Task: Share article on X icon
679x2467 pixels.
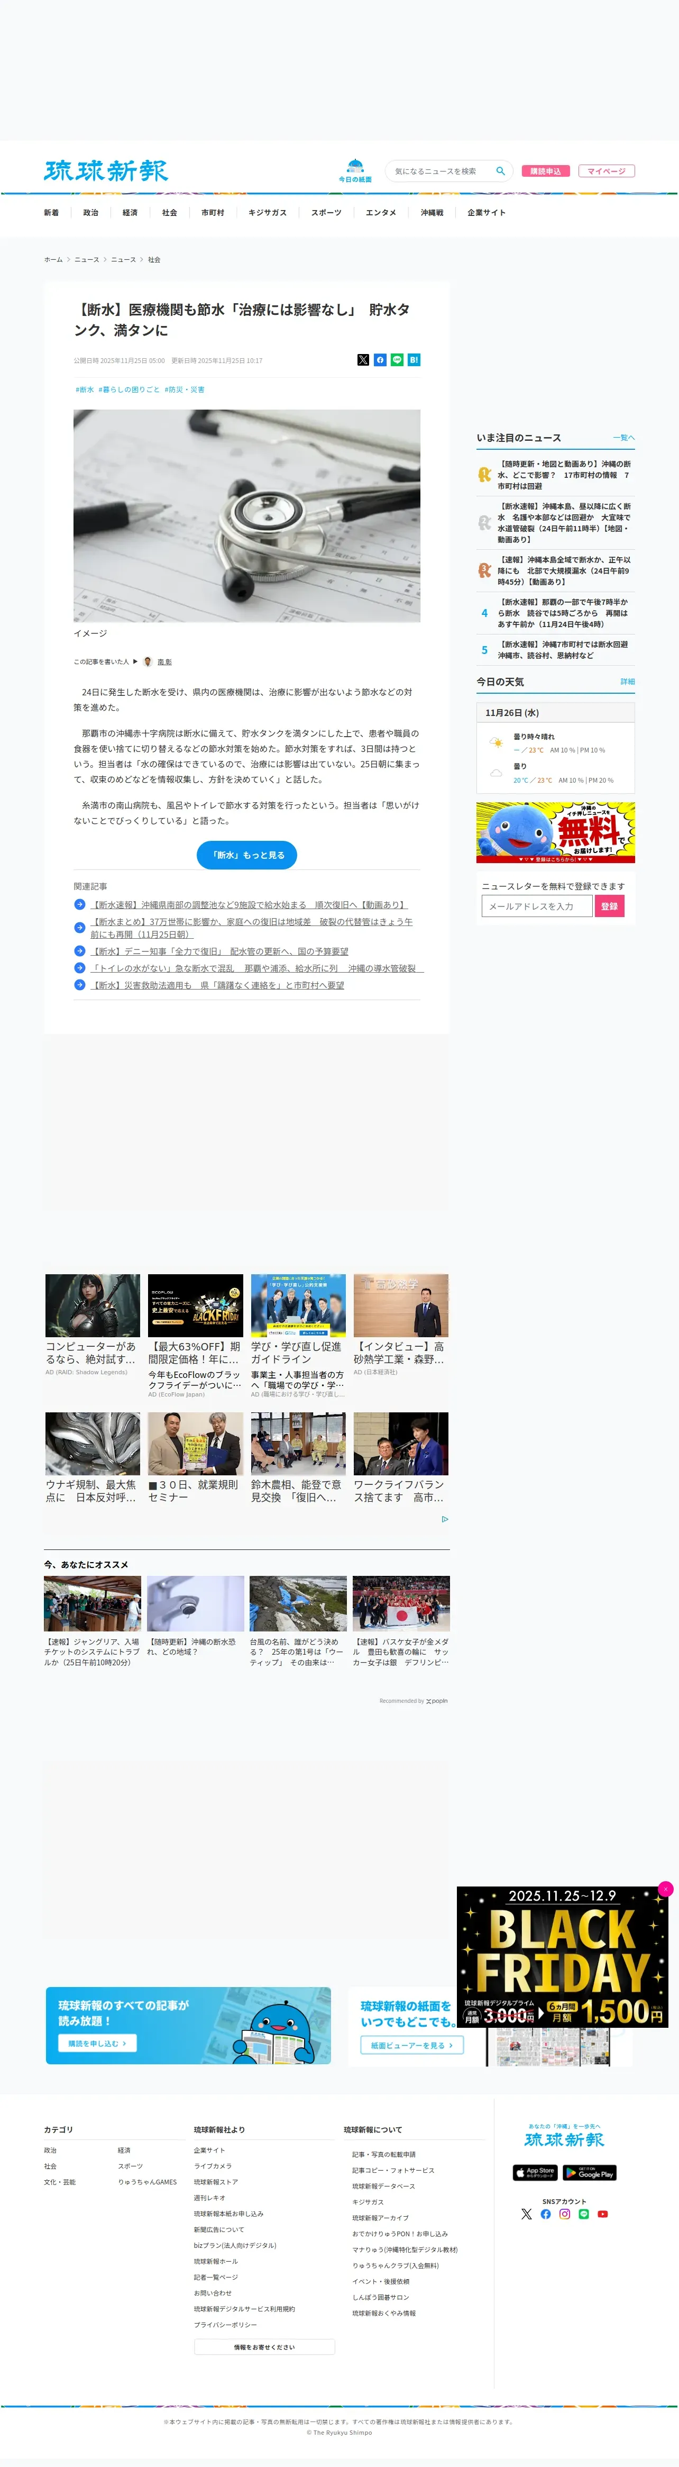Action: pyautogui.click(x=363, y=360)
